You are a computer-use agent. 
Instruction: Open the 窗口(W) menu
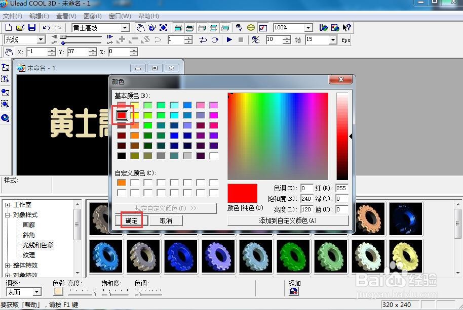coord(120,16)
